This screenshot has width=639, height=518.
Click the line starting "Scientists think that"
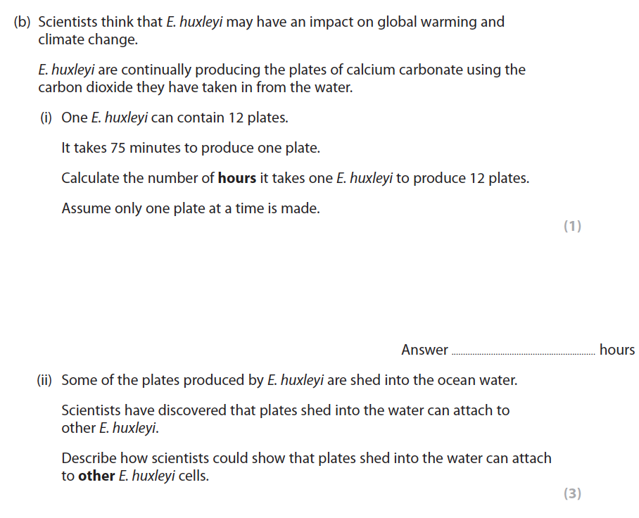point(271,22)
